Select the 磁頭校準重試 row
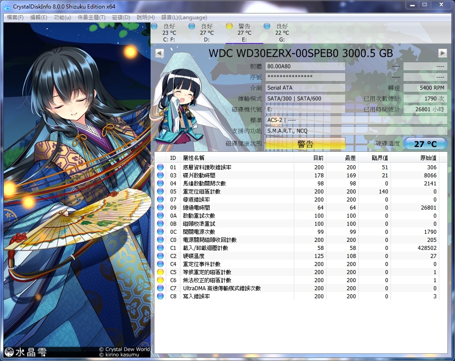This screenshot has height=361, width=455. (297, 224)
